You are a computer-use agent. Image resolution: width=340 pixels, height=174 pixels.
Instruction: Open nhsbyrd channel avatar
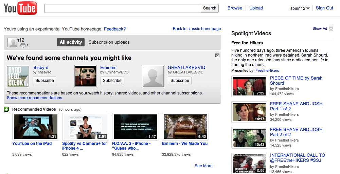coord(18,76)
